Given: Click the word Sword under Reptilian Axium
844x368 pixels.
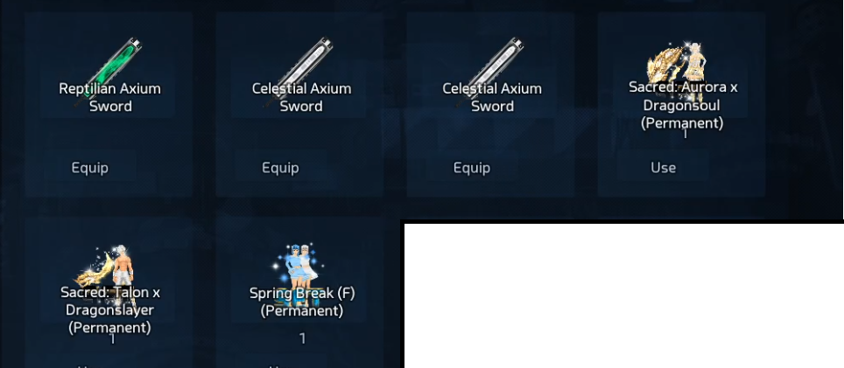Looking at the screenshot, I should coord(110,106).
